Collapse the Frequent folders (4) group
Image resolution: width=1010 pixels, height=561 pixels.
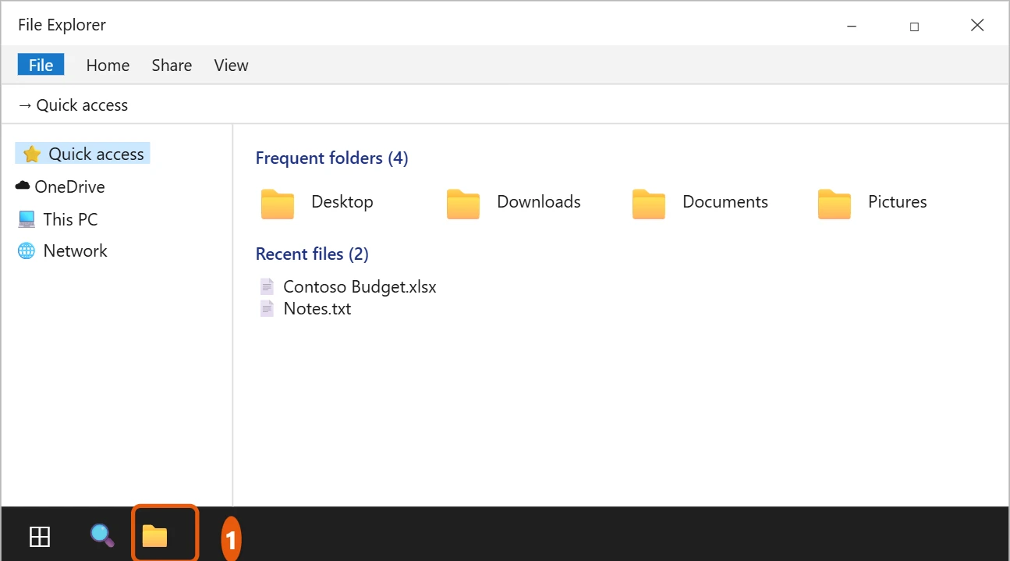click(332, 158)
